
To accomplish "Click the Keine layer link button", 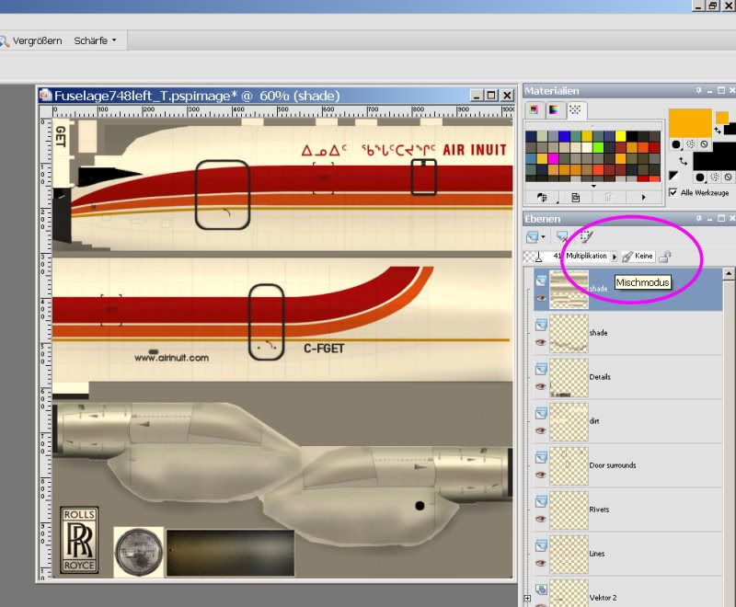I will (x=638, y=256).
